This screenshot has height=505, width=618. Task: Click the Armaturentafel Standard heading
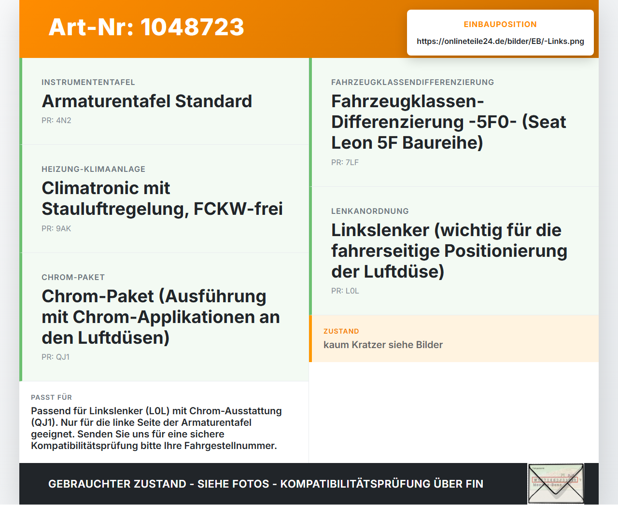pos(147,101)
